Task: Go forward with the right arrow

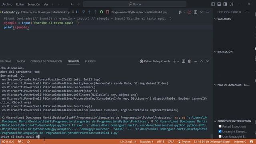Action: (x=78, y=4)
